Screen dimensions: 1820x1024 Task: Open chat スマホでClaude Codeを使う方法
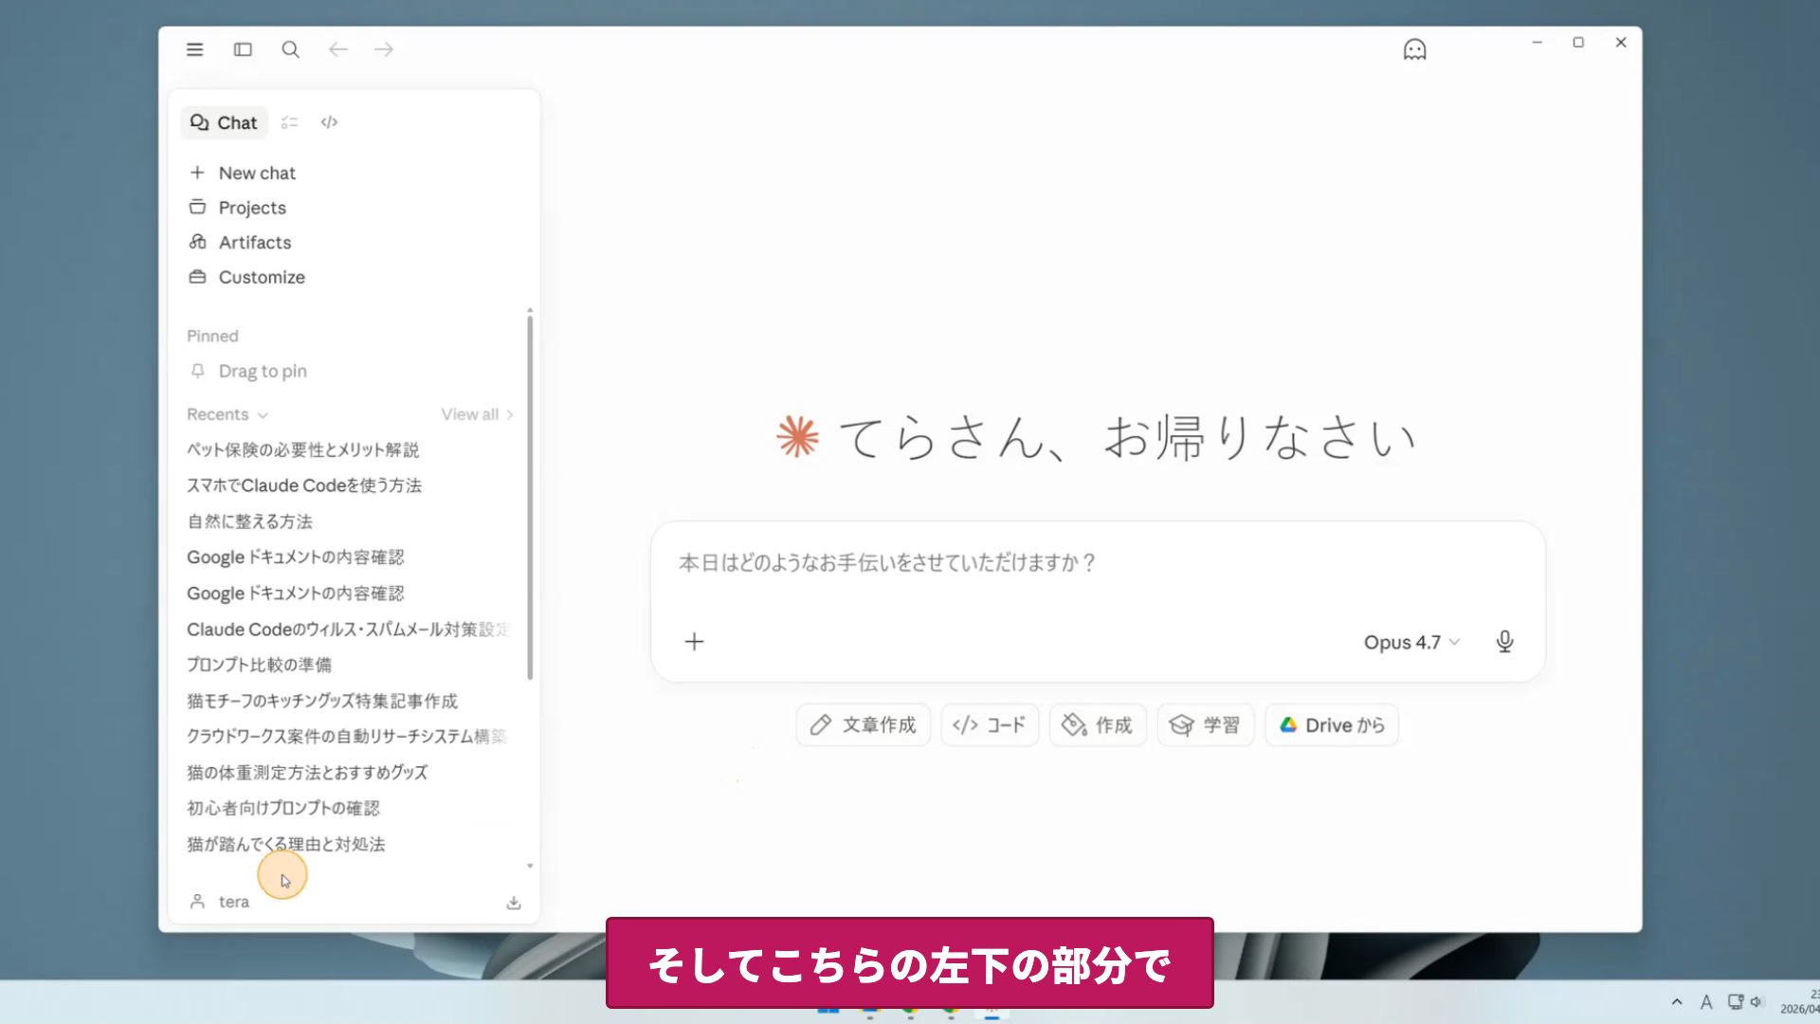[x=303, y=485]
